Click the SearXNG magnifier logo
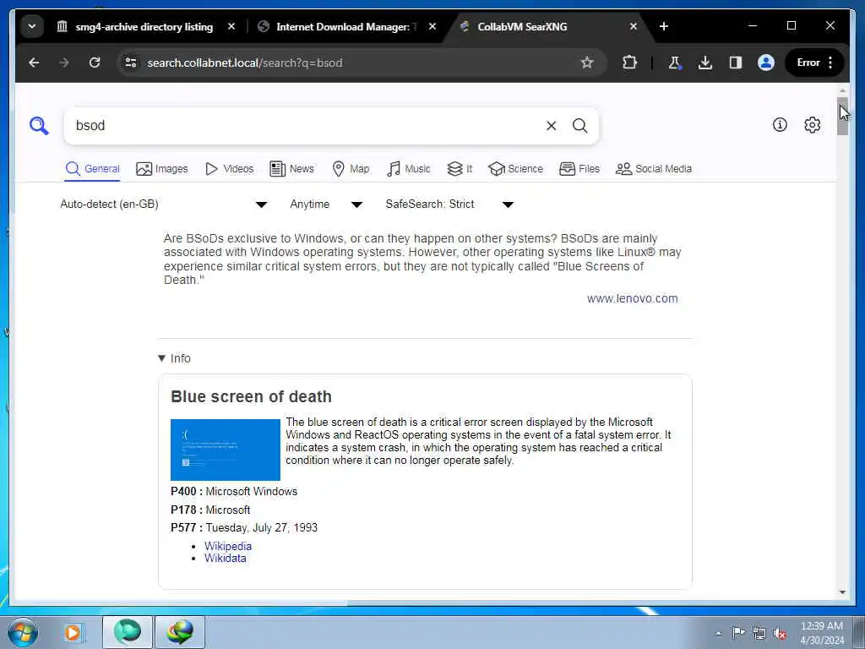 pos(39,126)
